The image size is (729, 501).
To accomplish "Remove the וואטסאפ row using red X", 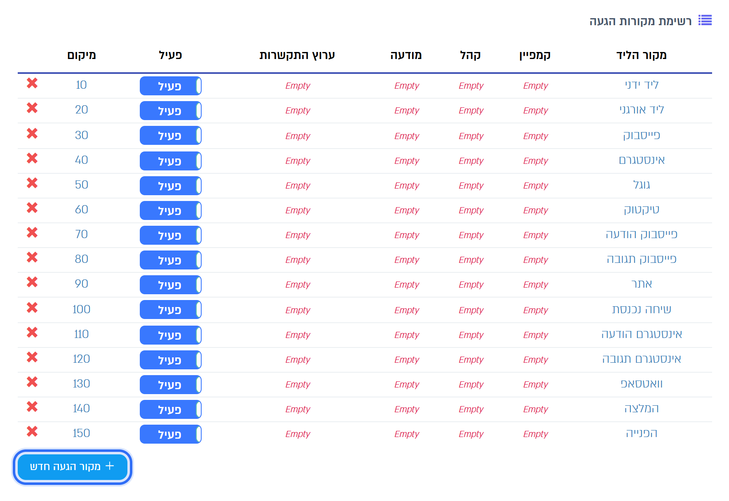I will pyautogui.click(x=32, y=382).
